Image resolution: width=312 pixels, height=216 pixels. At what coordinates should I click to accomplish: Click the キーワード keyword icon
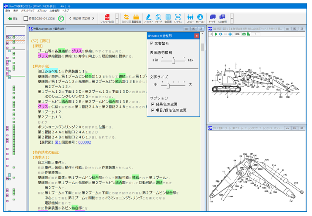tap(213, 19)
